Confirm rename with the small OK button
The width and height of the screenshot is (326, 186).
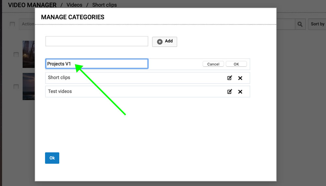coord(236,64)
